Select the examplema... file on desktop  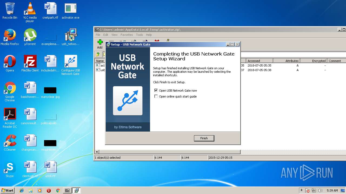50,39
